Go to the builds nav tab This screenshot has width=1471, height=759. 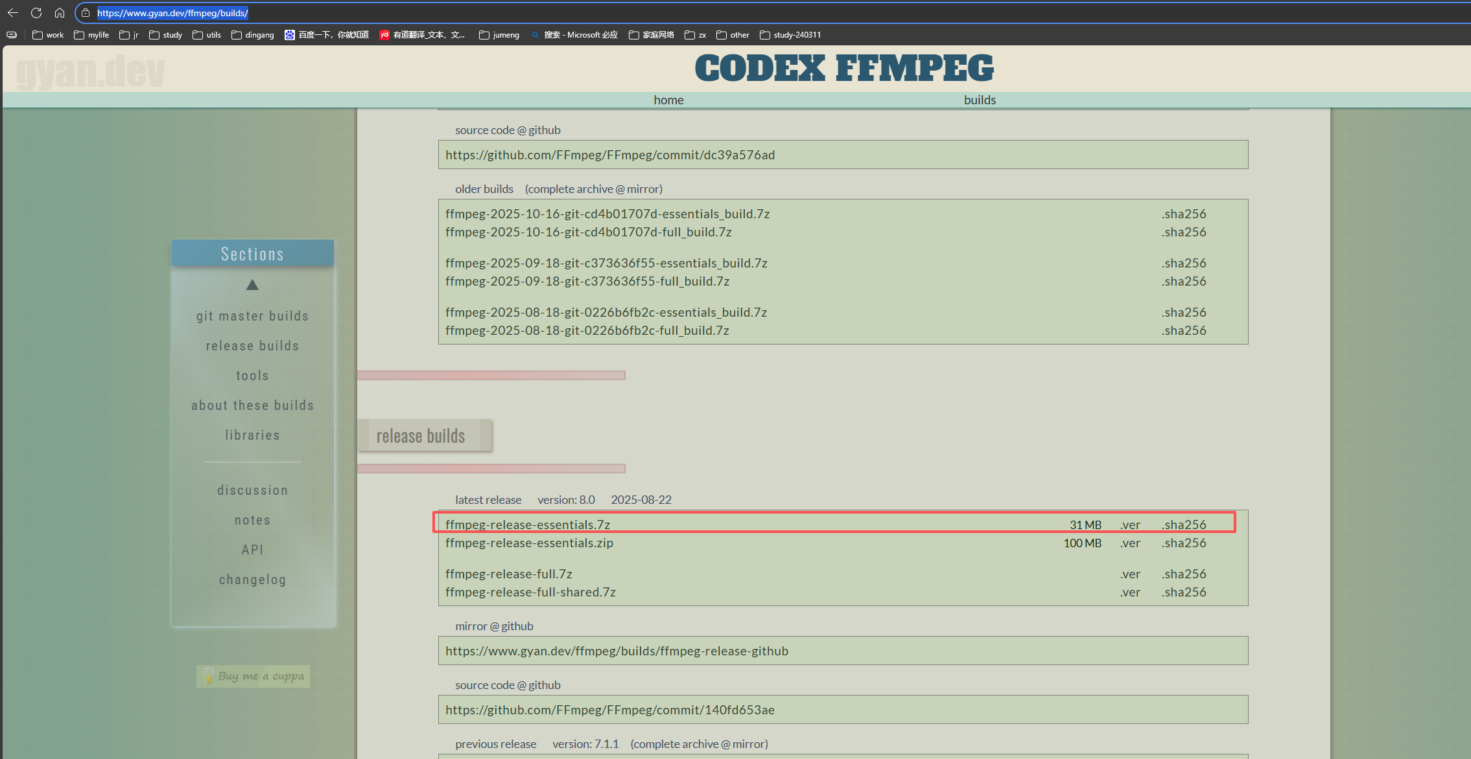pyautogui.click(x=980, y=100)
